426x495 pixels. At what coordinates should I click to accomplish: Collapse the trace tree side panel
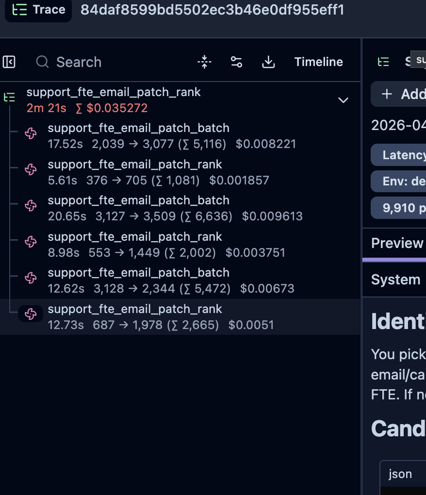coord(9,62)
